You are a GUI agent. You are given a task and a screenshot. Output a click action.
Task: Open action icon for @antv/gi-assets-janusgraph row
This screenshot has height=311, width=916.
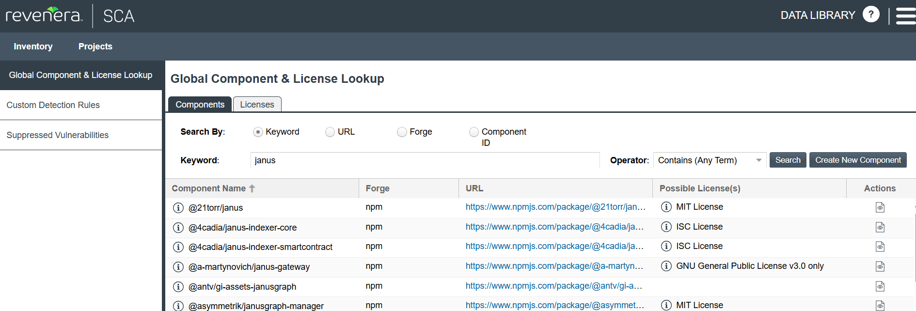[x=880, y=286]
